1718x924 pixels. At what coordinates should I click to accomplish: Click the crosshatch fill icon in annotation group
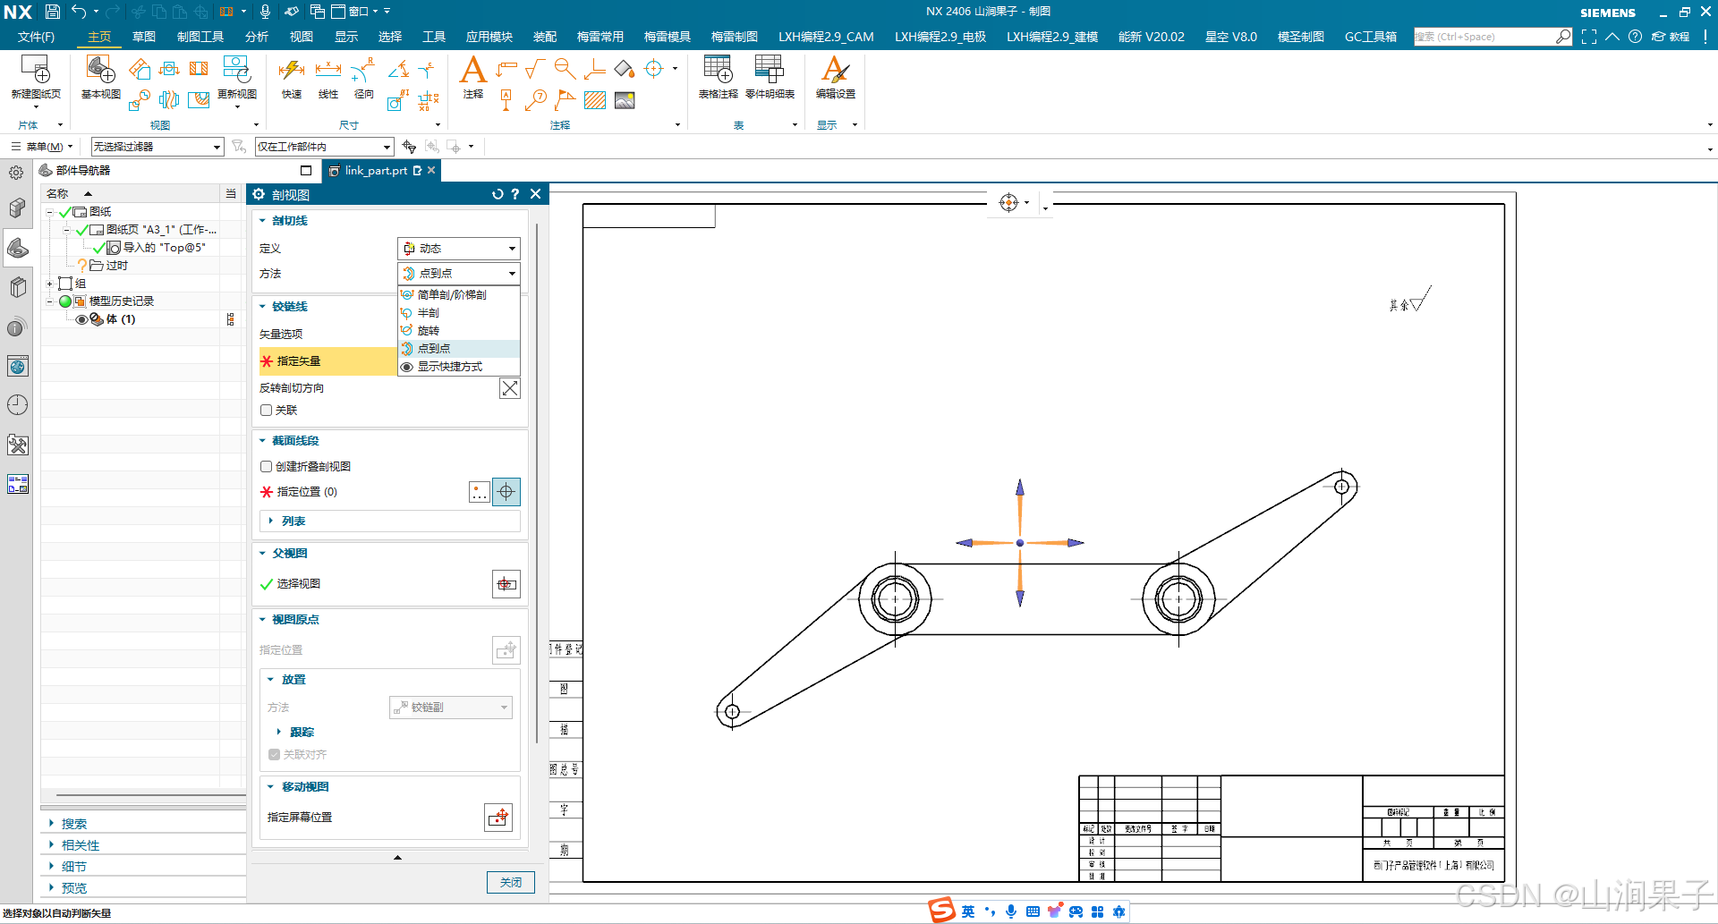click(x=595, y=100)
